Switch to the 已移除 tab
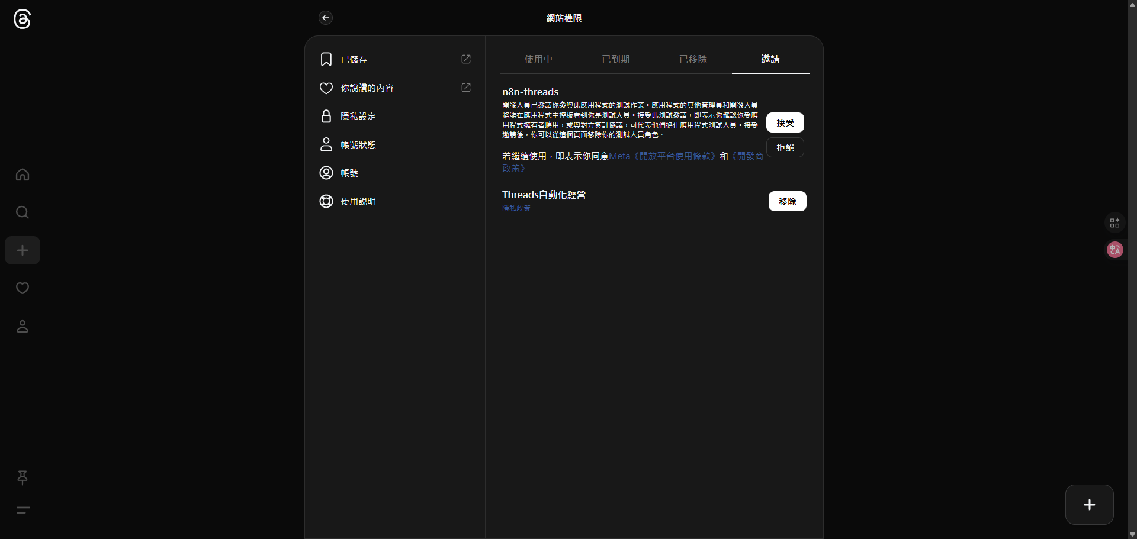The image size is (1137, 539). coord(693,59)
